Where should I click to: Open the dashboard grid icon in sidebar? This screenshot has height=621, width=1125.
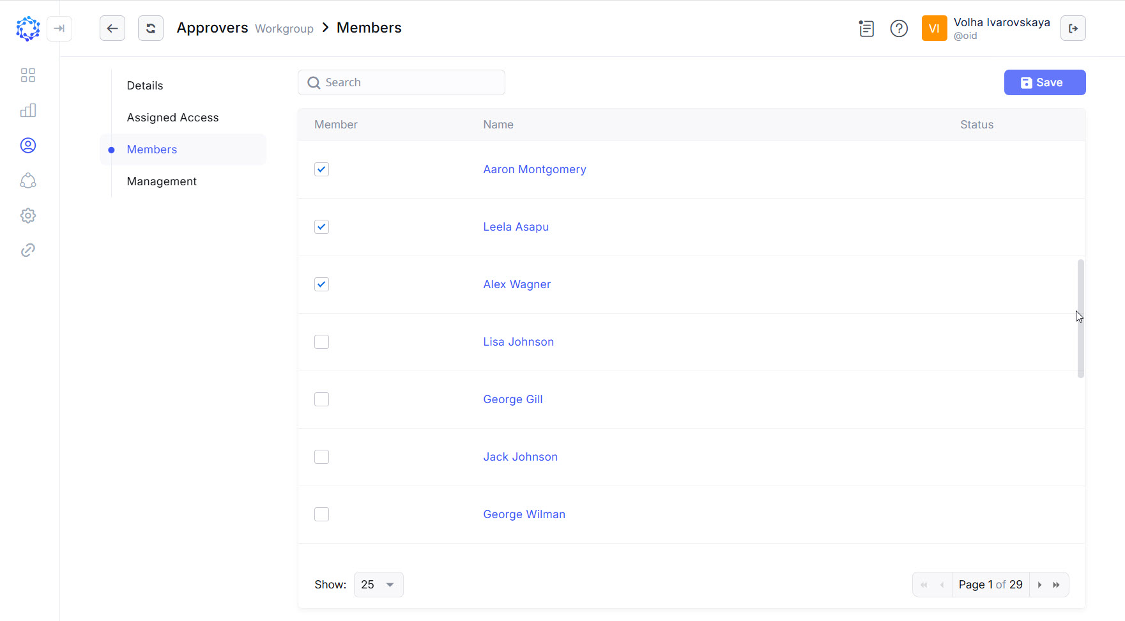[x=28, y=75]
